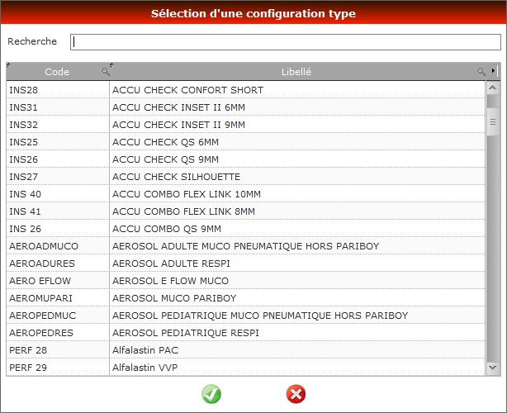The image size is (507, 413).
Task: Click sort arrows icon of Code column
Action: [x=8, y=64]
